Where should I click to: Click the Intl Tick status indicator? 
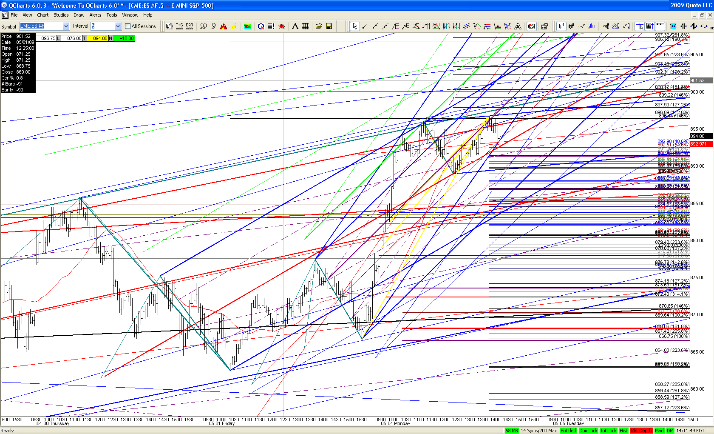point(609,431)
